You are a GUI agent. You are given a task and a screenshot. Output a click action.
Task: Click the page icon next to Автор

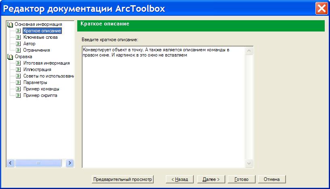tap(18, 44)
